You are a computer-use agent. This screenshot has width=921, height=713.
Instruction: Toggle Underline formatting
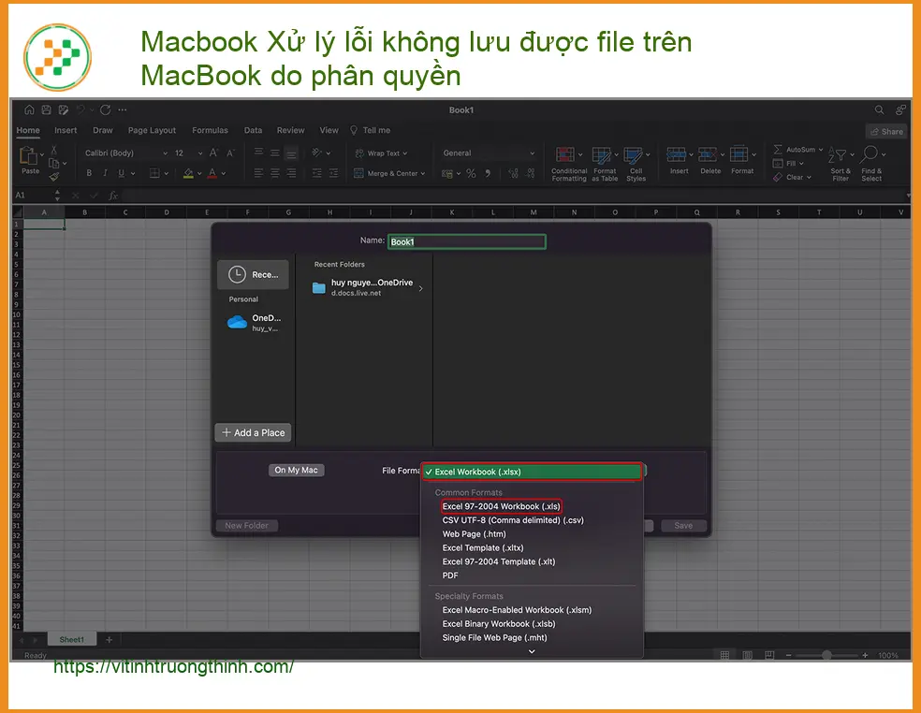[x=121, y=173]
